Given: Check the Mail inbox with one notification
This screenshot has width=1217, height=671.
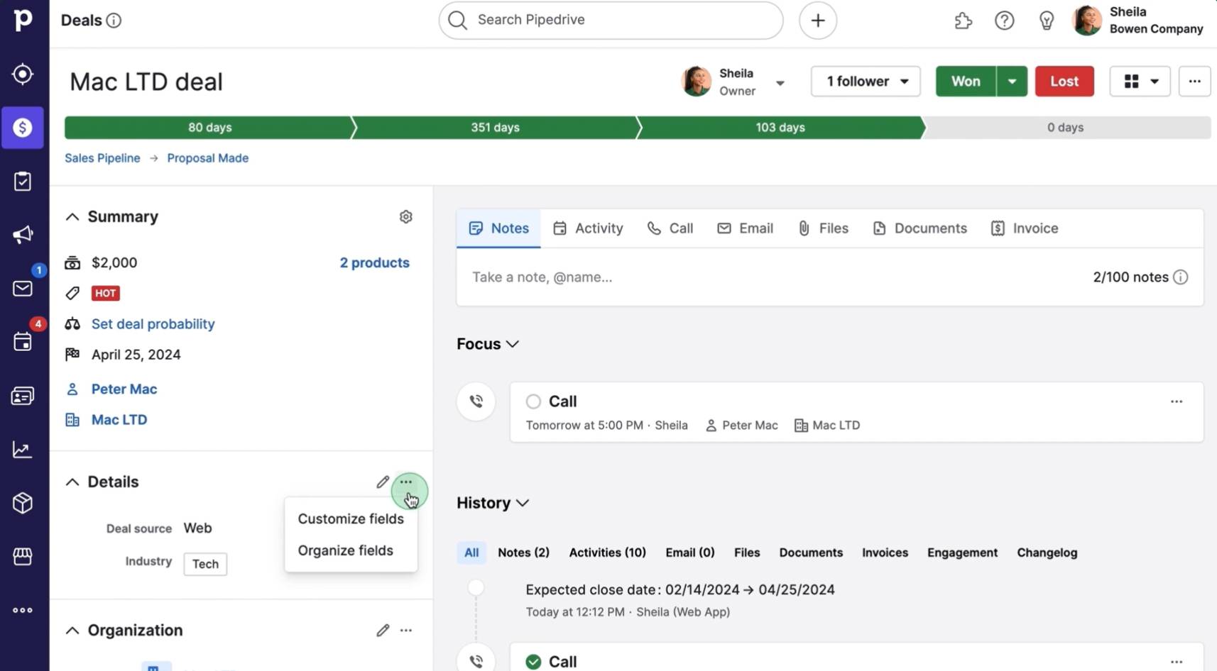Looking at the screenshot, I should 23,288.
